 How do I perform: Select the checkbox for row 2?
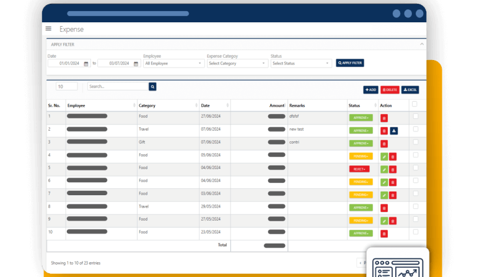click(416, 129)
